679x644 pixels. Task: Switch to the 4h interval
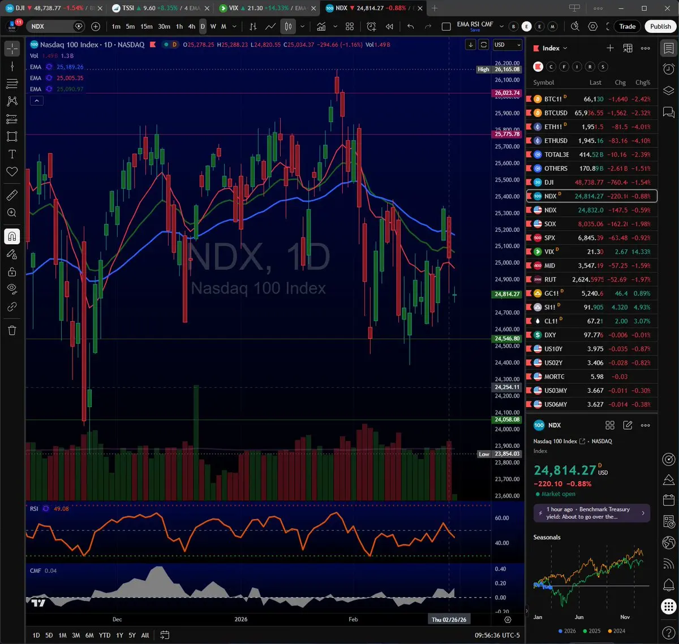pos(192,27)
